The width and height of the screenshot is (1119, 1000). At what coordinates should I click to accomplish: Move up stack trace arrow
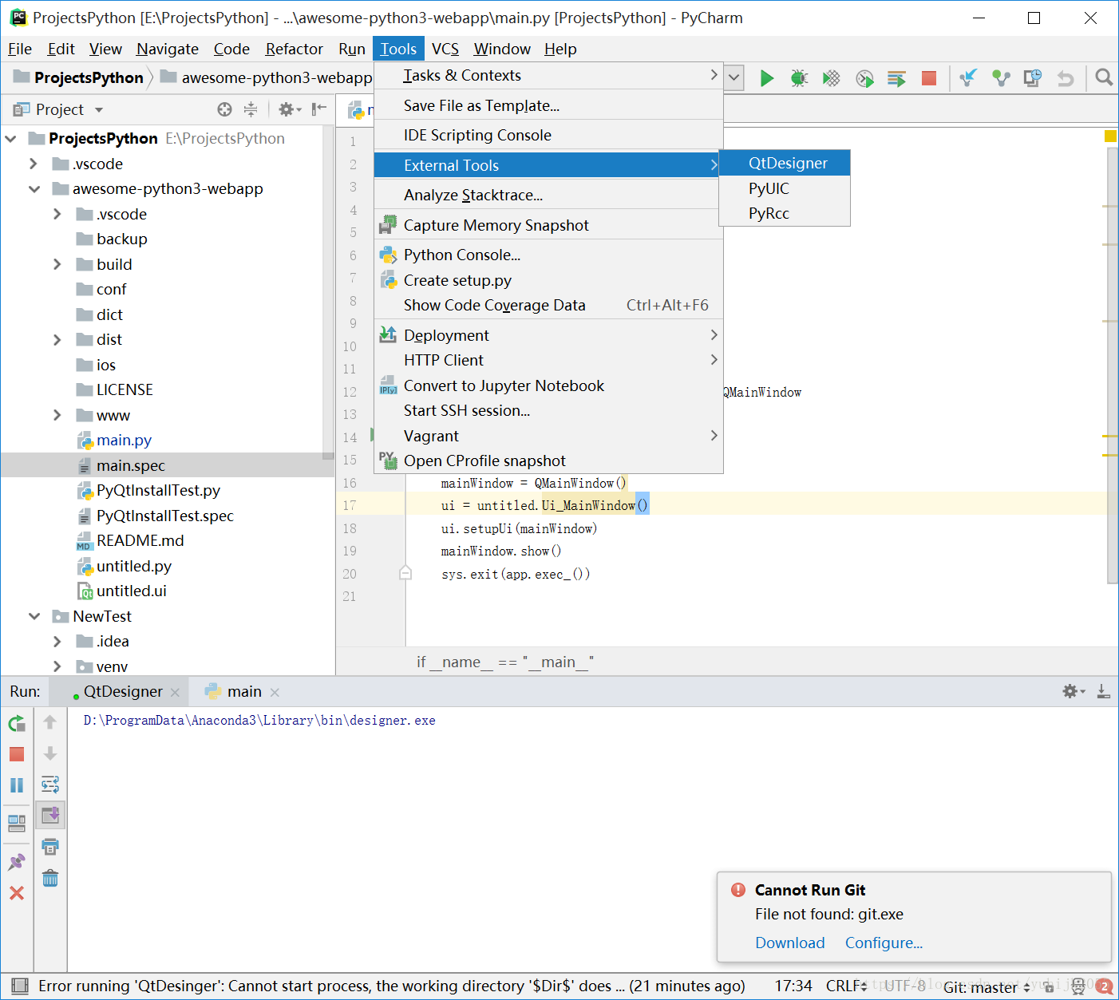click(50, 722)
